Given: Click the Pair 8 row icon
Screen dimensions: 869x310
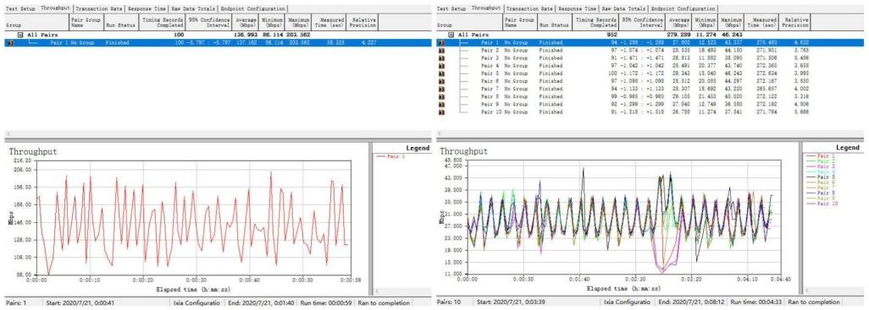Looking at the screenshot, I should click(442, 96).
